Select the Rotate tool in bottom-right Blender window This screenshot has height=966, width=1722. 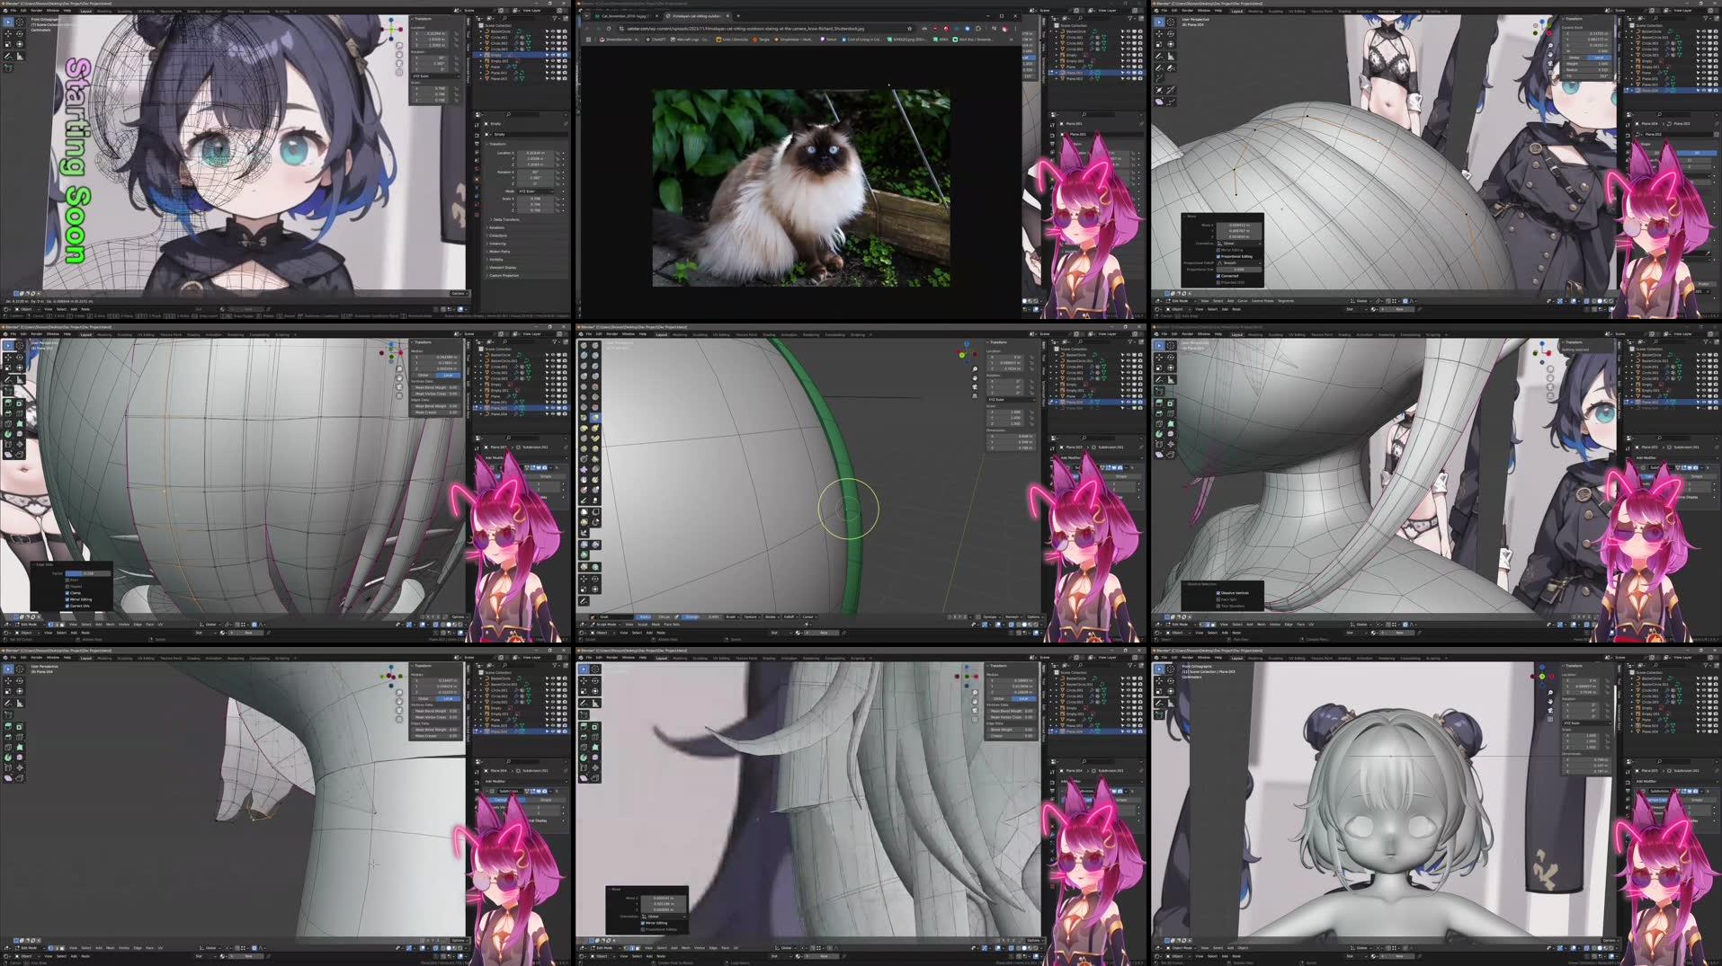click(1170, 680)
